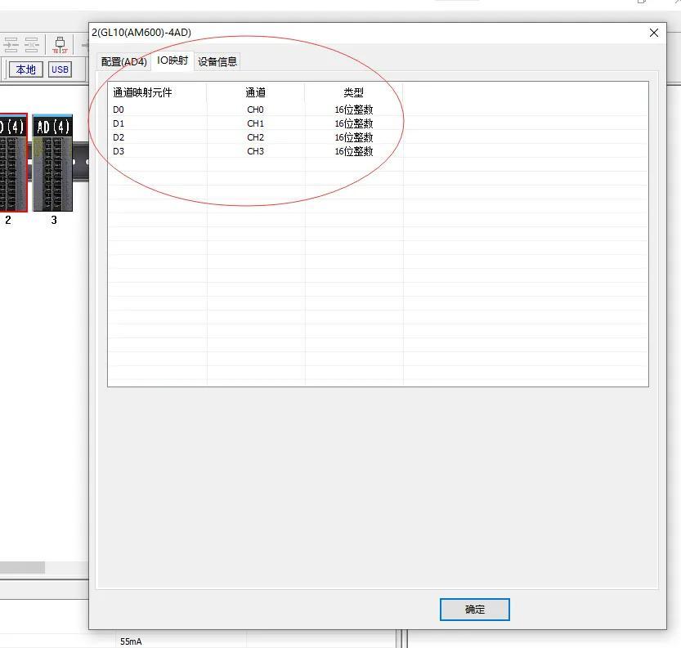Click the 本地 connection button
This screenshot has height=648, width=681.
point(25,69)
